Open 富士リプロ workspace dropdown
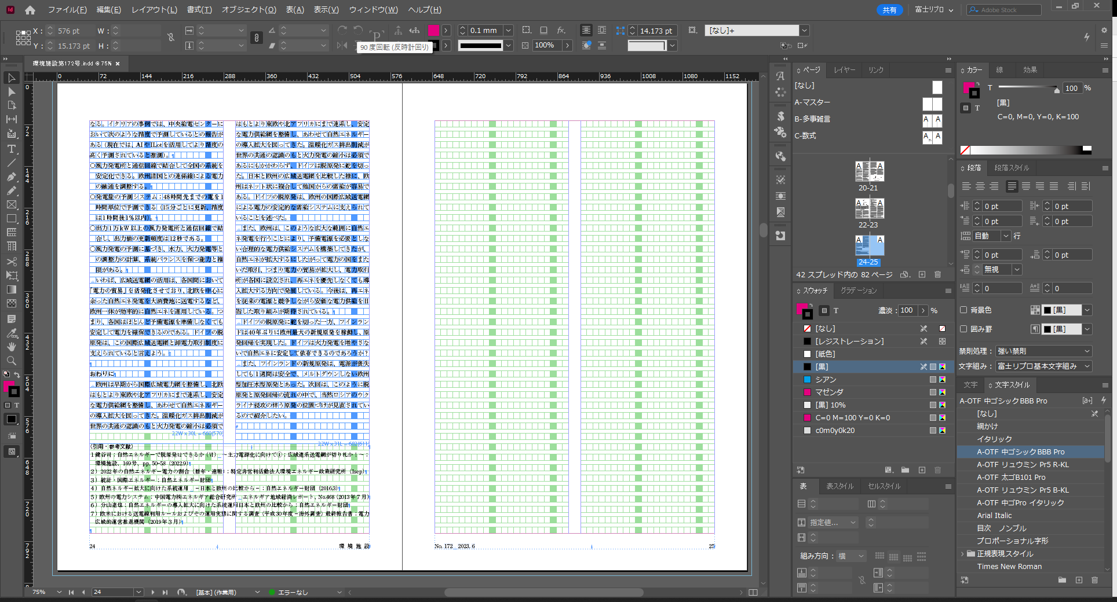This screenshot has width=1117, height=602. click(x=934, y=10)
